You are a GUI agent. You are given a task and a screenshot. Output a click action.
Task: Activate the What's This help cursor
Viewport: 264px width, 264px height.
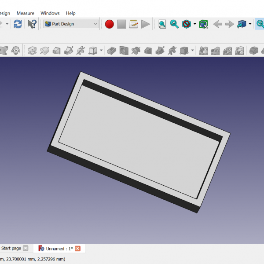tap(32, 24)
